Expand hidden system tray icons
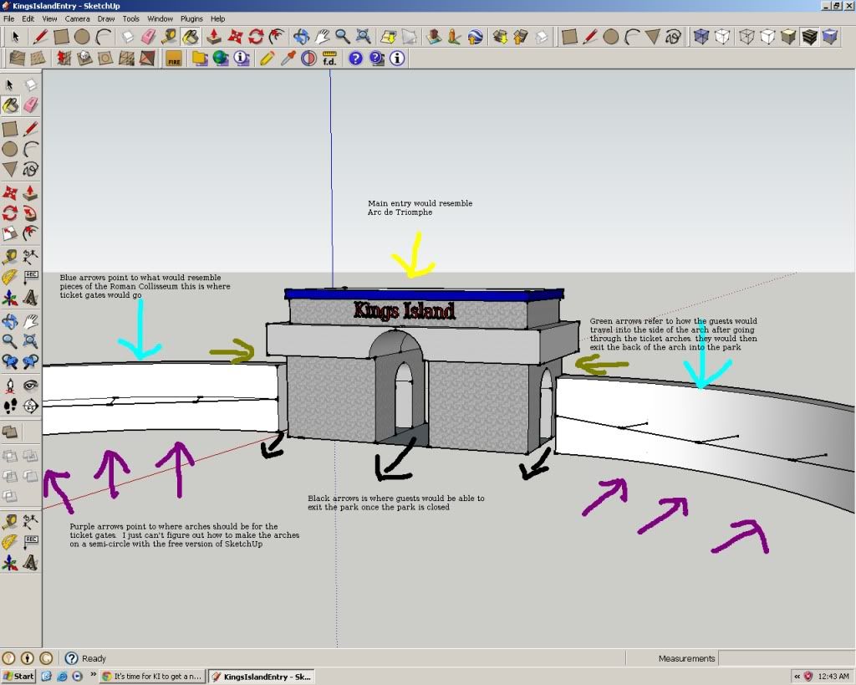Viewport: 856px width, 685px height. point(797,676)
